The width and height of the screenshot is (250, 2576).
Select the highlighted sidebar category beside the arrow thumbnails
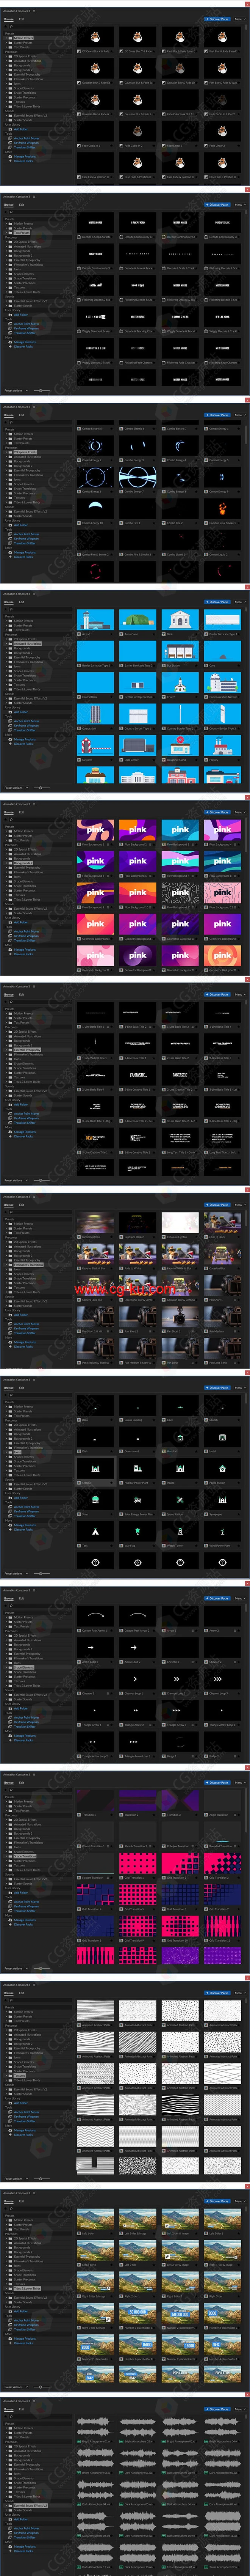click(23, 1667)
